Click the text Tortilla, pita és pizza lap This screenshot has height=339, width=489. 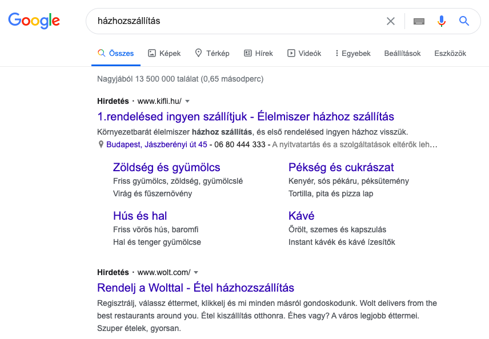click(x=331, y=193)
